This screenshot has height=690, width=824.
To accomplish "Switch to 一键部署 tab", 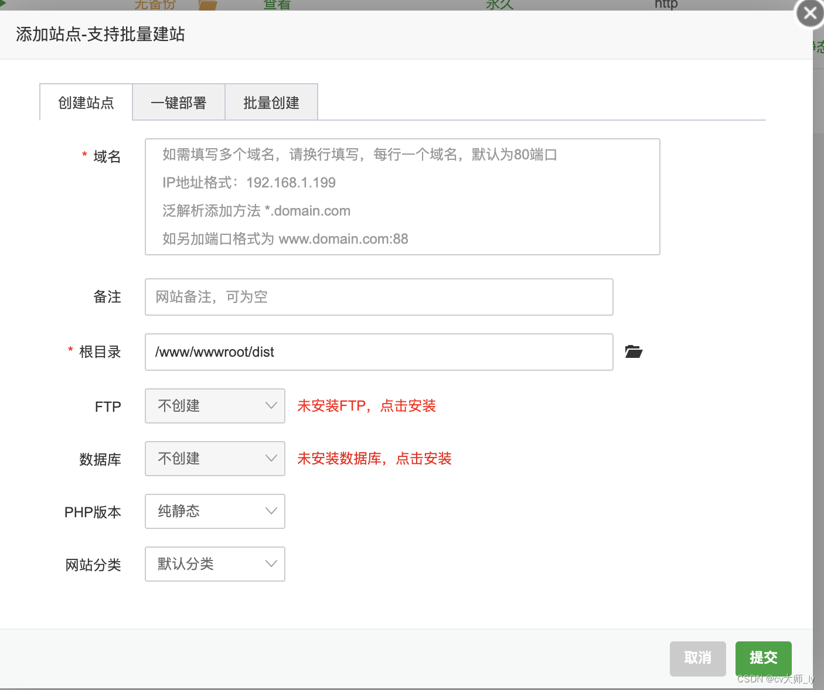I will coord(179,103).
